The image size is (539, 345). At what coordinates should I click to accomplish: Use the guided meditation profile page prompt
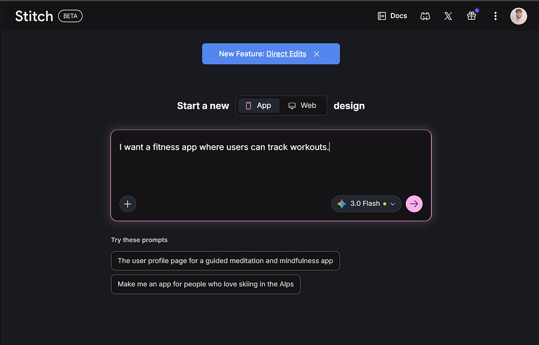pos(225,261)
